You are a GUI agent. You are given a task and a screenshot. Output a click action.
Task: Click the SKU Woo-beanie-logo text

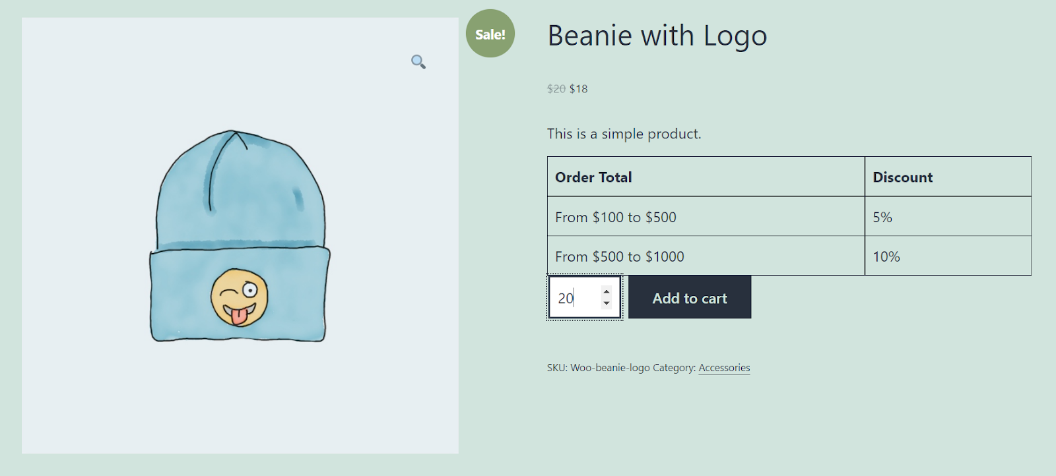point(598,368)
